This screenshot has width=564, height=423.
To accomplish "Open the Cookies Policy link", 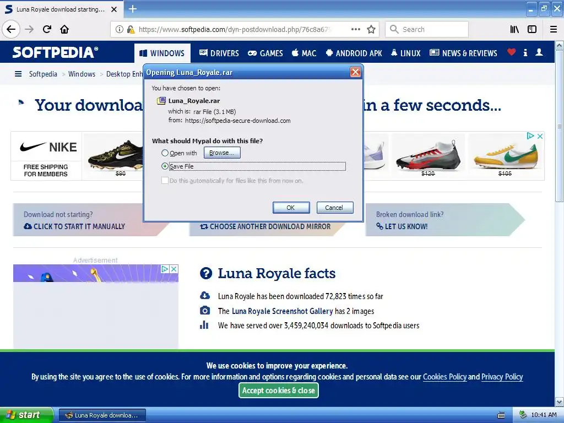I will [444, 377].
